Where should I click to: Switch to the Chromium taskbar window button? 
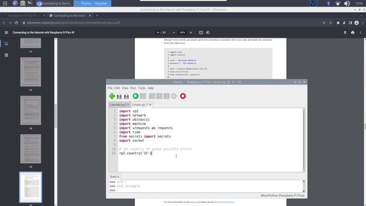pyautogui.click(x=54, y=3)
